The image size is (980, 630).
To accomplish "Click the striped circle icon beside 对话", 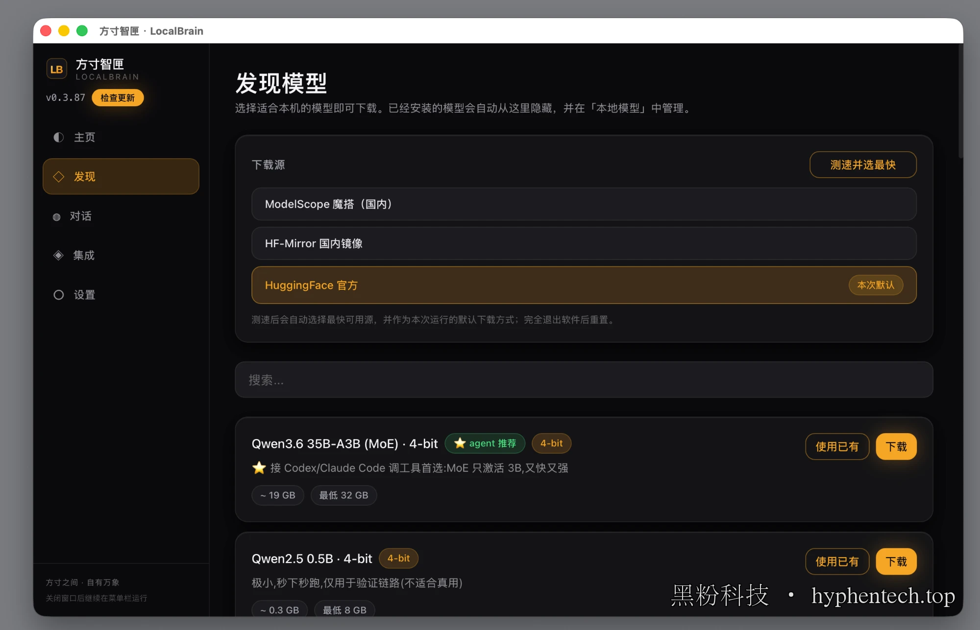I will pyautogui.click(x=57, y=217).
